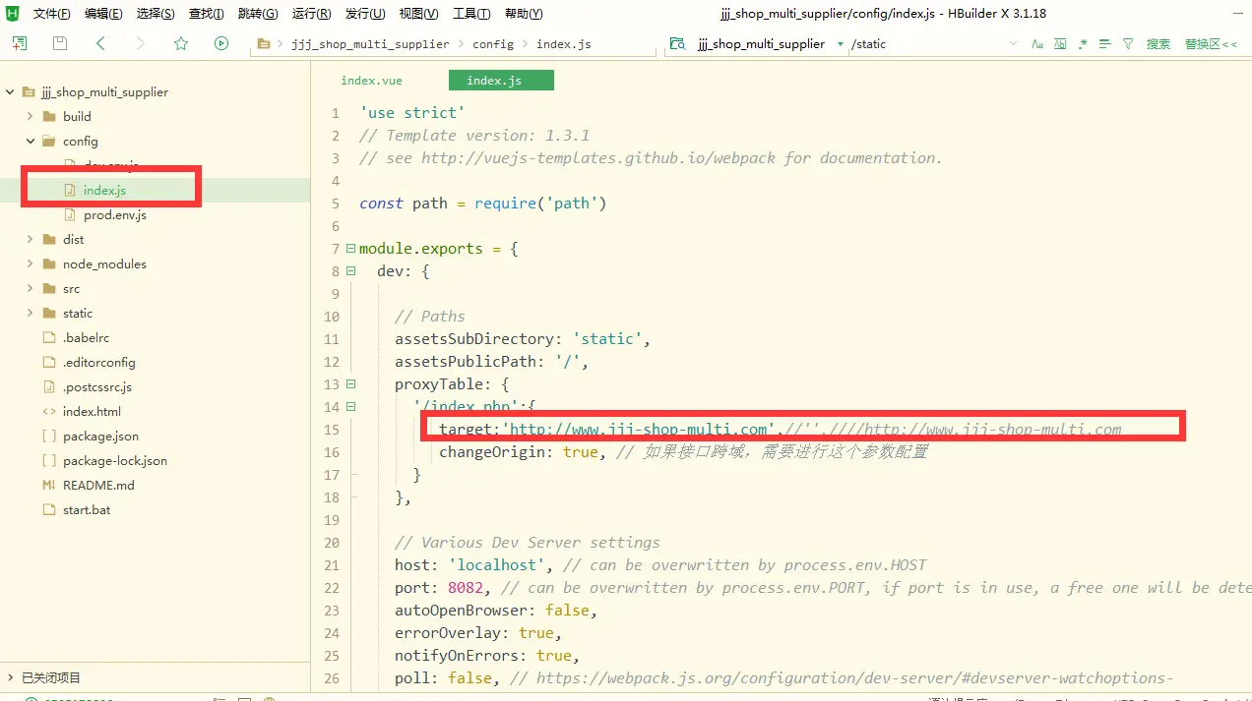Click the search filter funnel icon
Image resolution: width=1252 pixels, height=701 pixels.
pyautogui.click(x=1128, y=44)
